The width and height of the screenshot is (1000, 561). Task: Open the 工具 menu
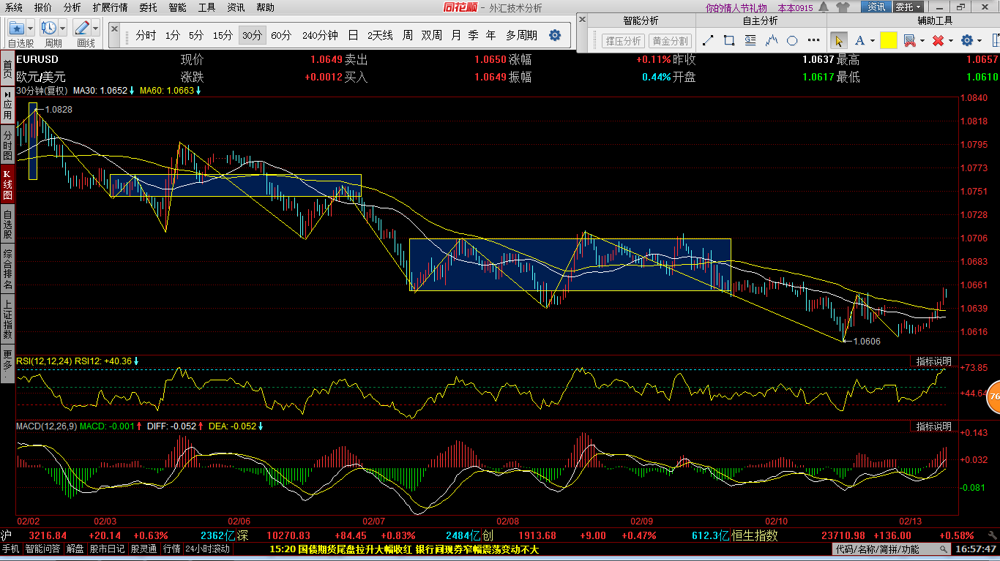click(206, 7)
